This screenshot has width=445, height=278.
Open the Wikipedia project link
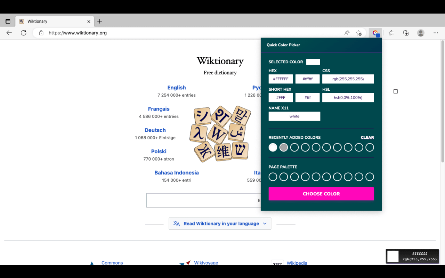click(x=297, y=263)
